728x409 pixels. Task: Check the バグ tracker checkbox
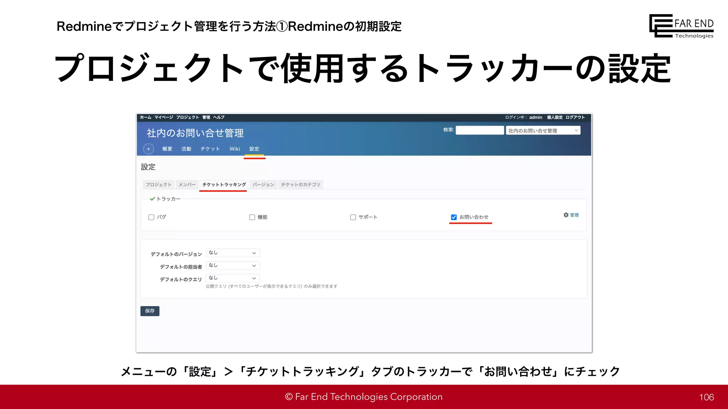coord(151,217)
